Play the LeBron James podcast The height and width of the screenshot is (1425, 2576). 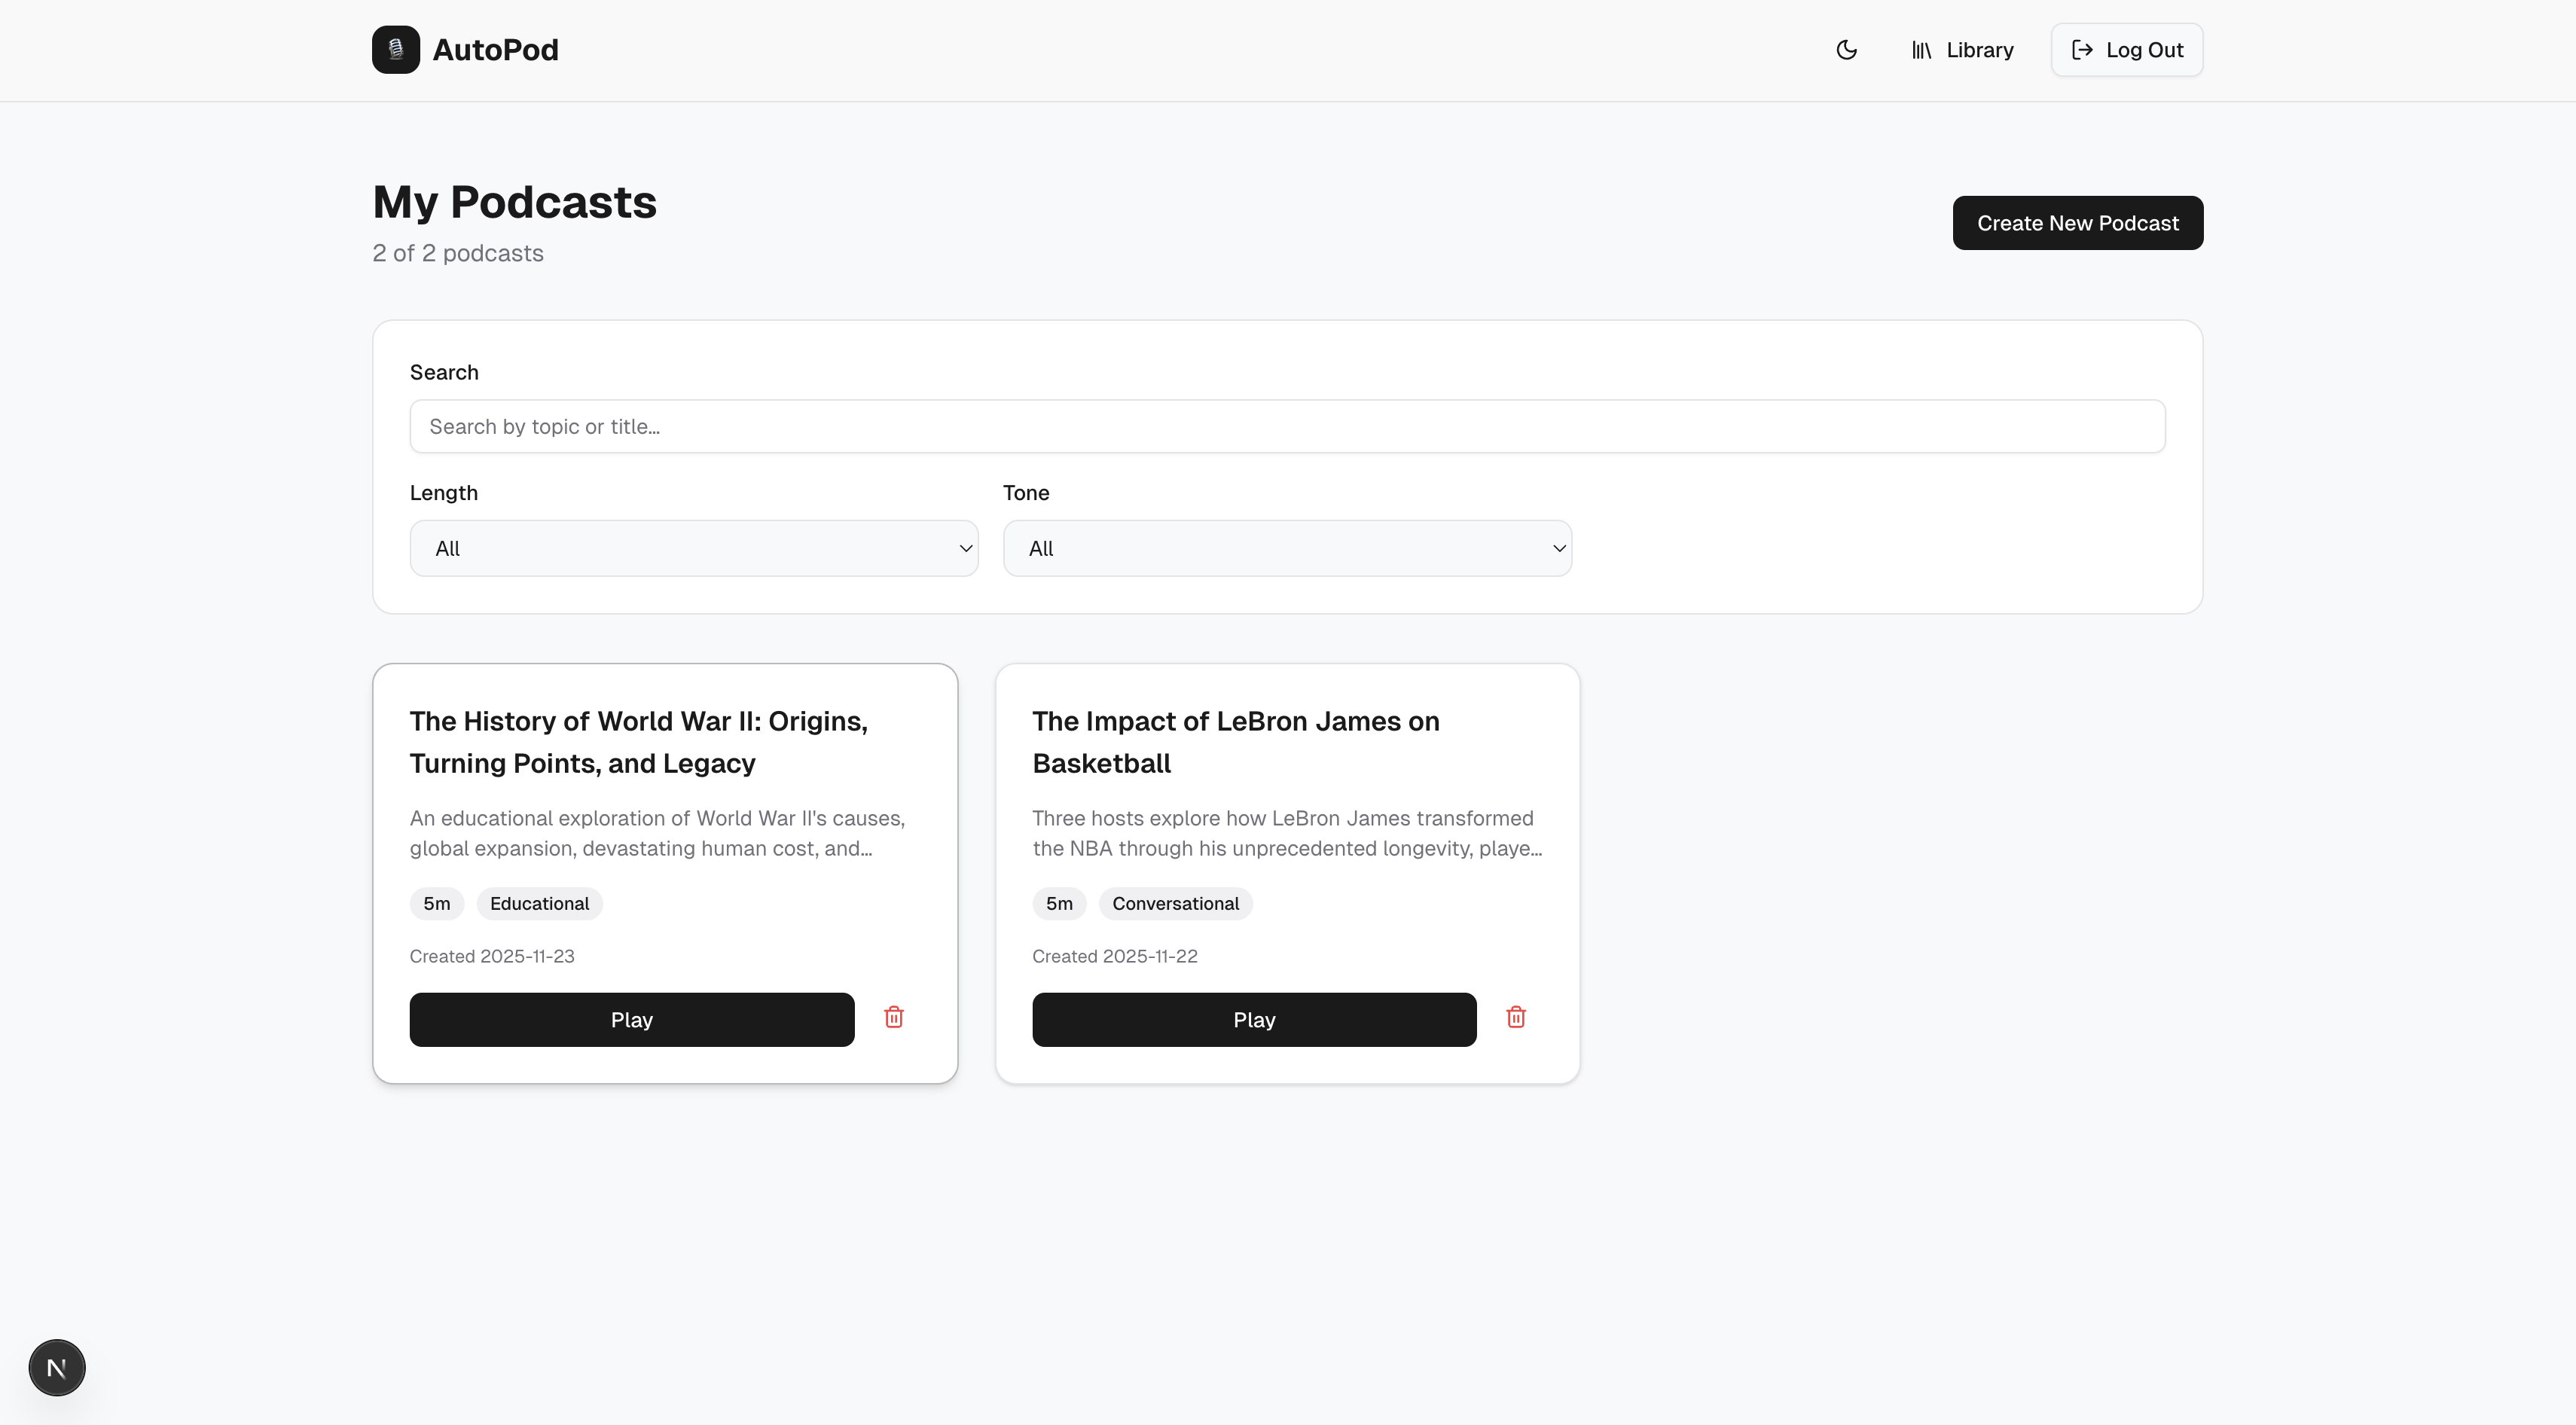click(x=1254, y=1019)
